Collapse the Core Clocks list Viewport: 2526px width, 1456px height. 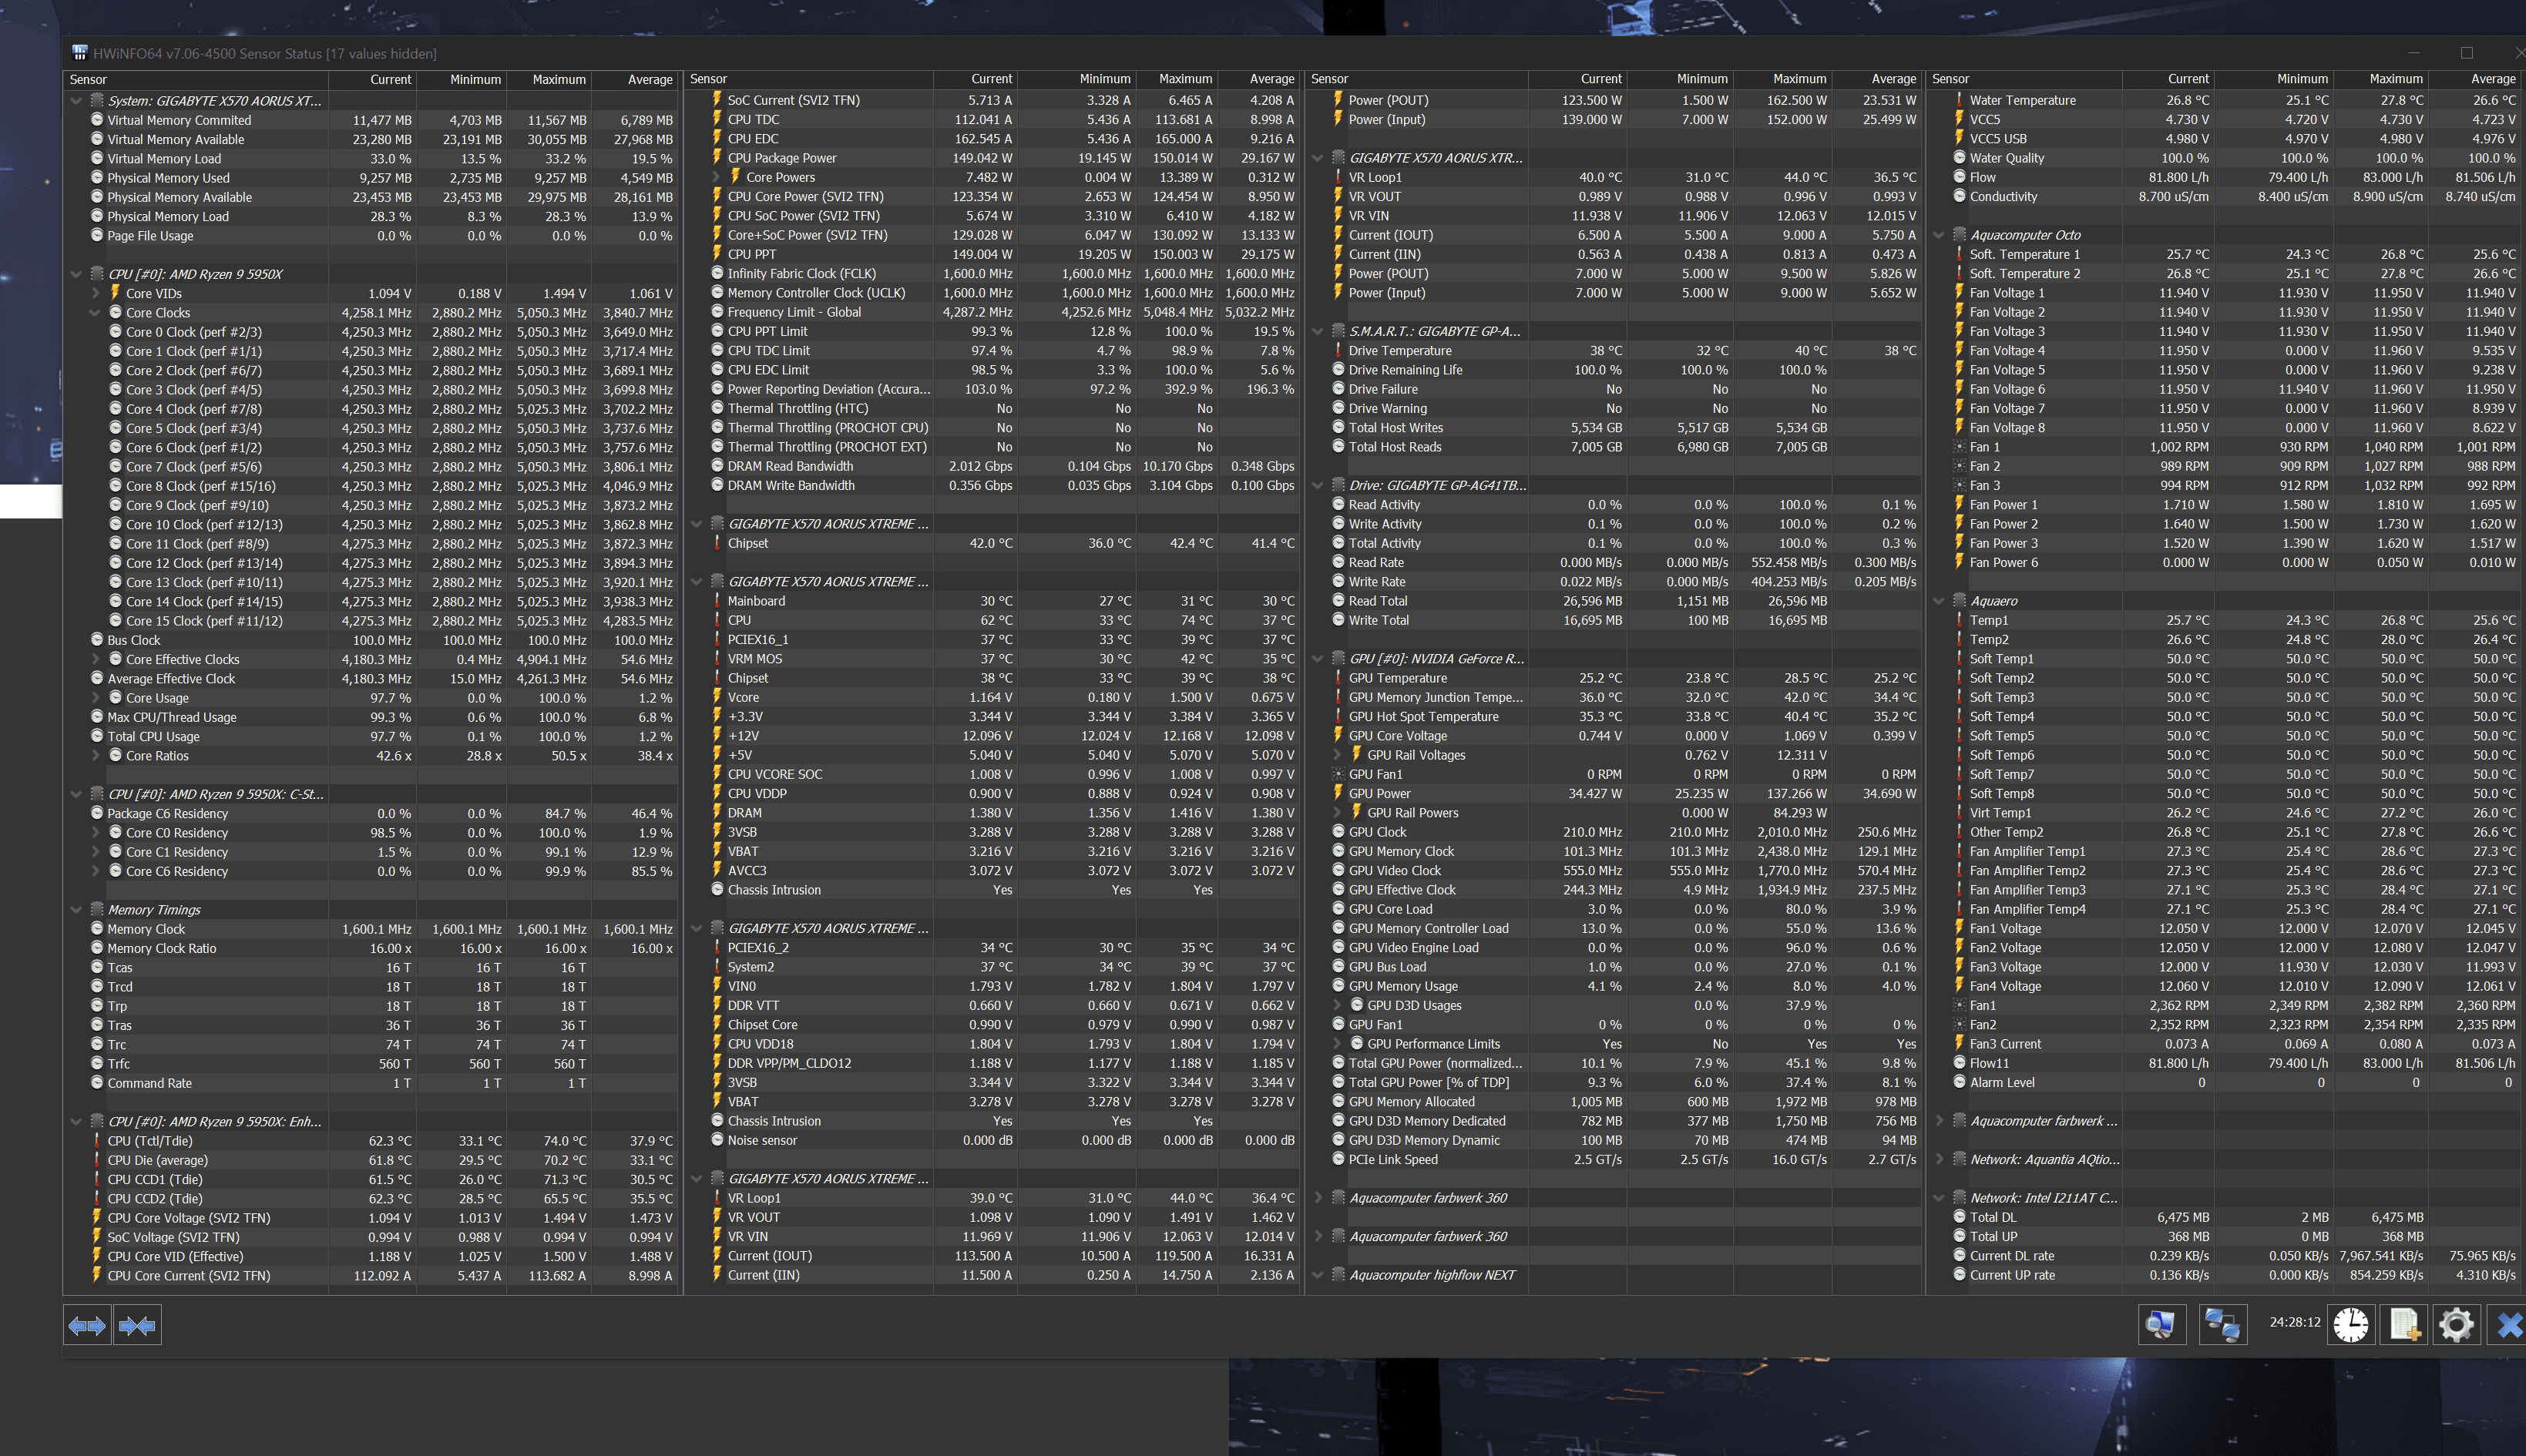[95, 313]
